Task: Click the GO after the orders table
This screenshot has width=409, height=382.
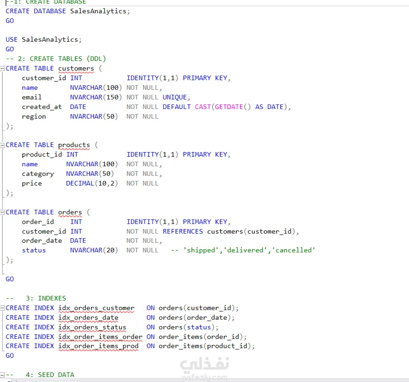Action: point(10,279)
